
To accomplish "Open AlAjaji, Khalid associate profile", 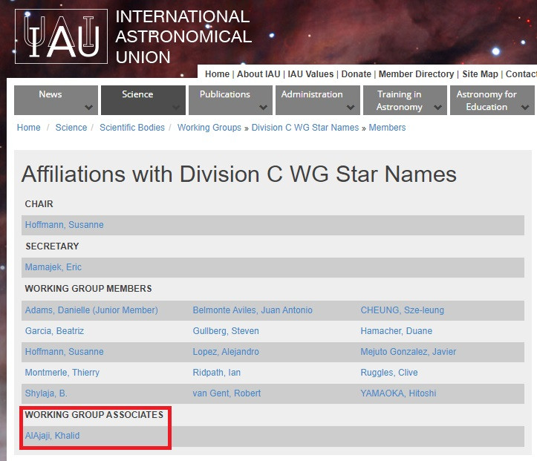I will (x=53, y=436).
